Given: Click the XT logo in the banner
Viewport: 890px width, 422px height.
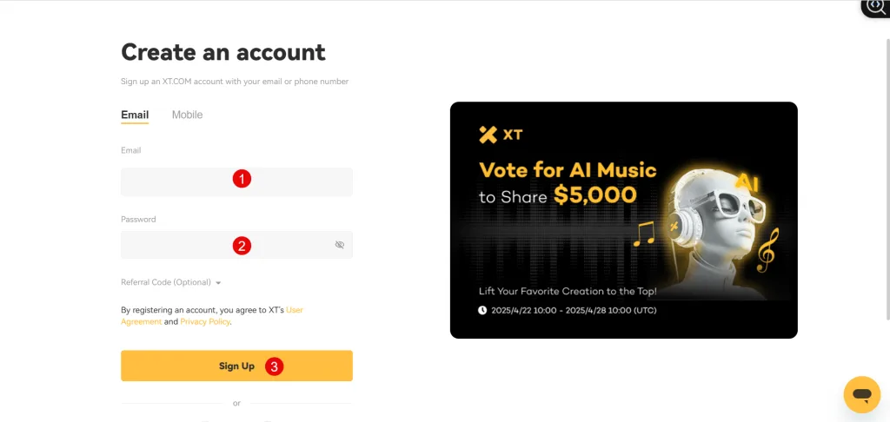Looking at the screenshot, I should [x=501, y=135].
